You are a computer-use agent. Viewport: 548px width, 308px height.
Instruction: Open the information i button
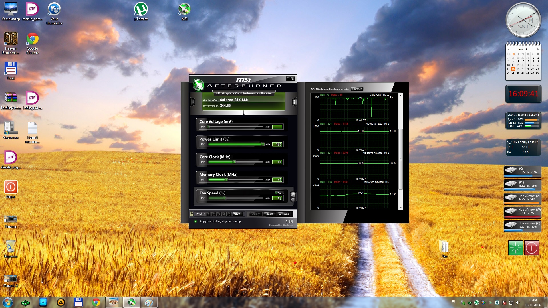[294, 102]
